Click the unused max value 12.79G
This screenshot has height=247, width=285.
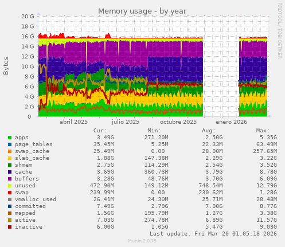[266, 186]
